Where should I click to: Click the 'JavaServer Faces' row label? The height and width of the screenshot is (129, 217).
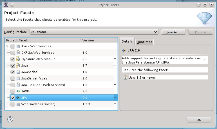click(x=34, y=78)
